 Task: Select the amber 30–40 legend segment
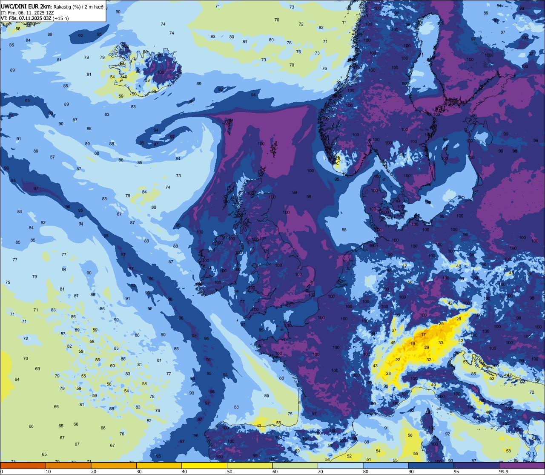(x=159, y=466)
